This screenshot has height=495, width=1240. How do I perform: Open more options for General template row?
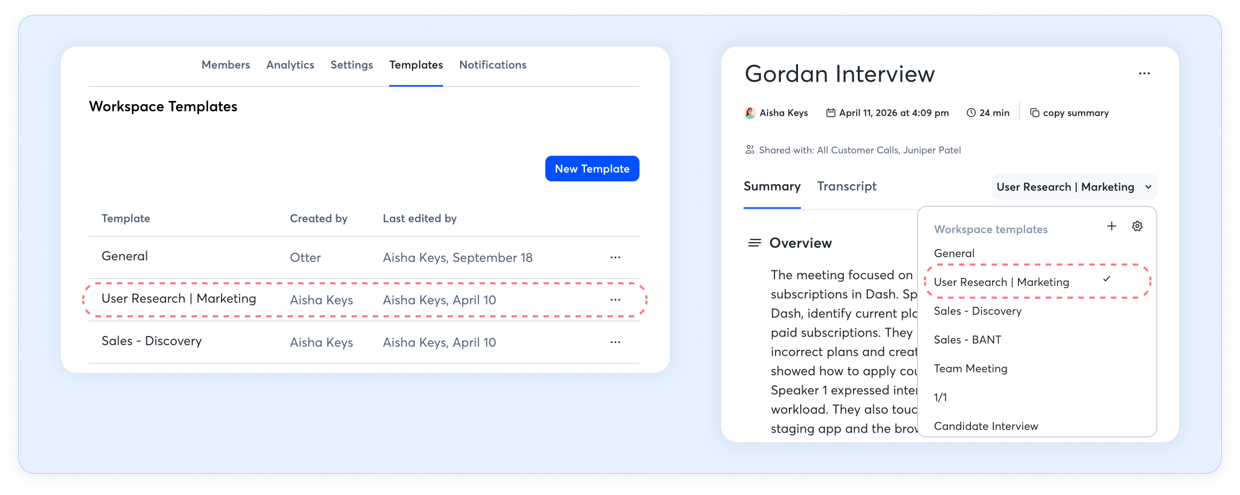(615, 258)
